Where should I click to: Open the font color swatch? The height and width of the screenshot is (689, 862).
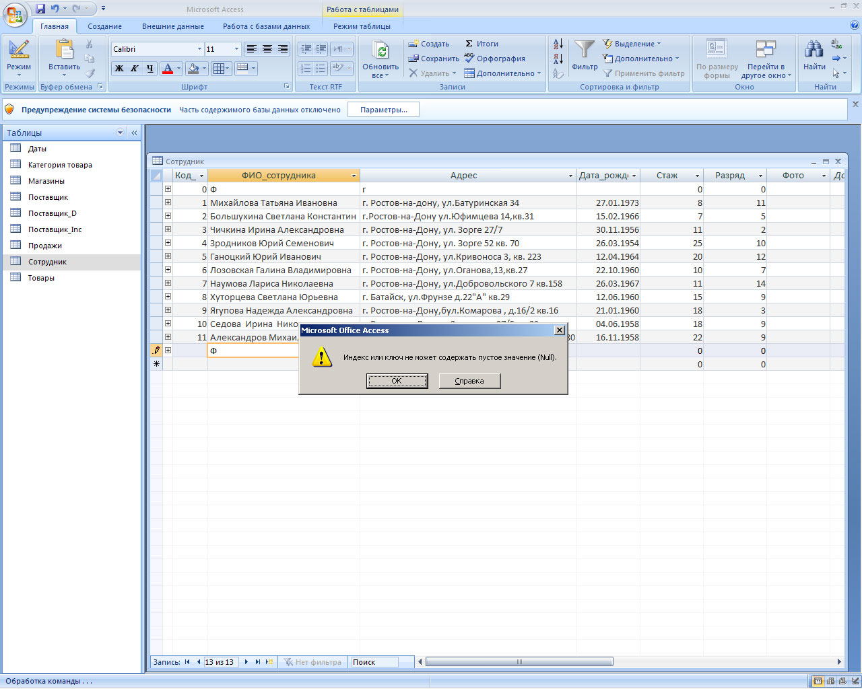coord(168,68)
